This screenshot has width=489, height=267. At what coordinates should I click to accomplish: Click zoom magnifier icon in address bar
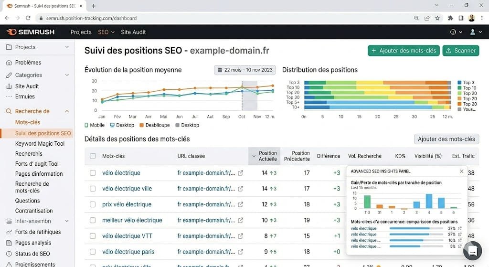click(416, 18)
